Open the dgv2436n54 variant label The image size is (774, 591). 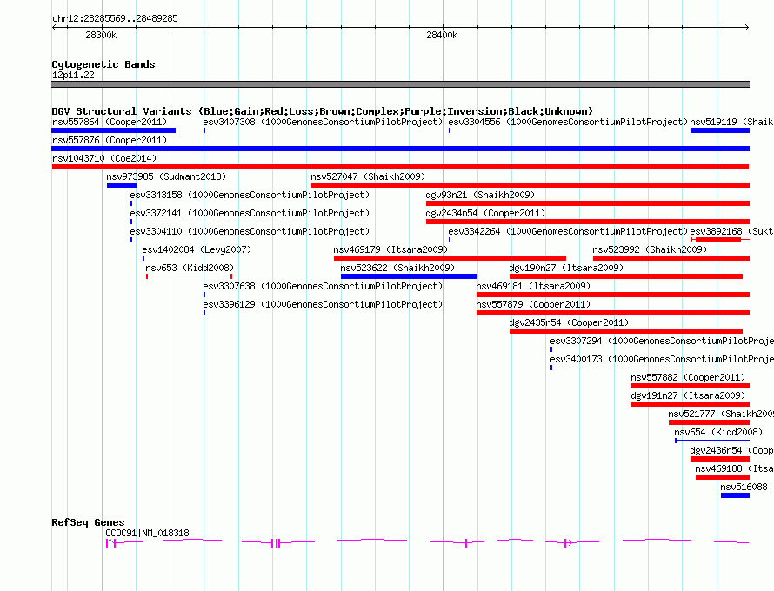coord(731,450)
